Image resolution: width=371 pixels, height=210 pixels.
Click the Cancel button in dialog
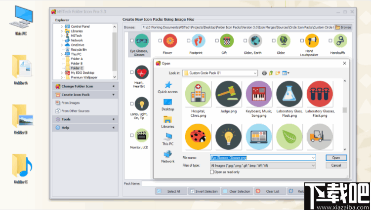(x=336, y=165)
